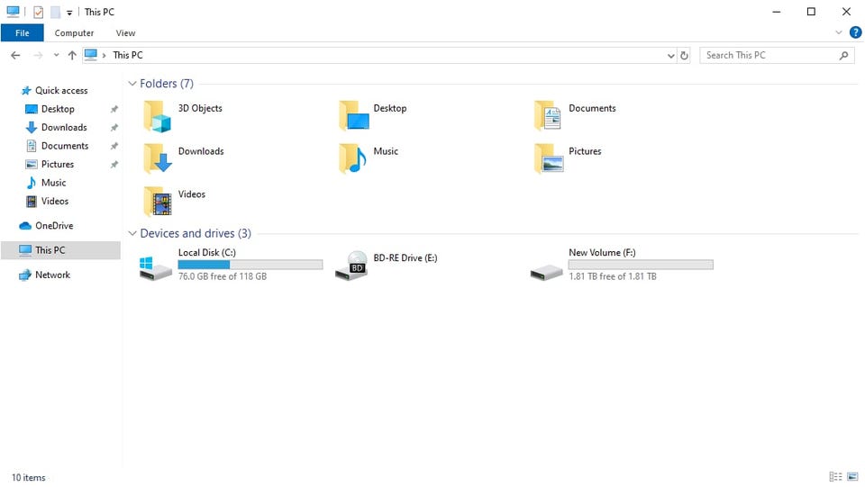Open the Downloads folder icon in Folders
The width and height of the screenshot is (865, 487).
(x=157, y=158)
